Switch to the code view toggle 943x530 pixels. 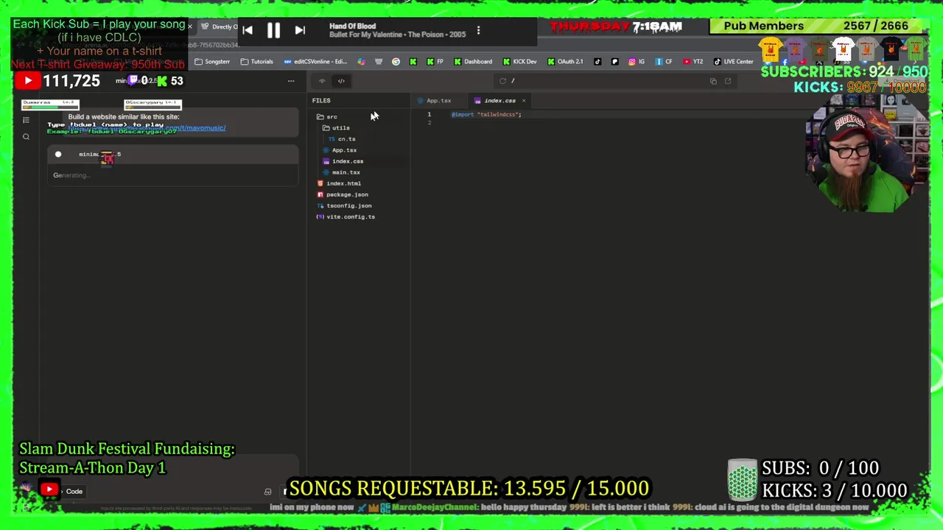pyautogui.click(x=341, y=81)
